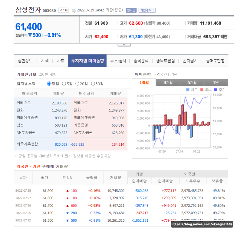Select the 1년 chart period tab
Screen dimensions: 234x228
point(216,82)
